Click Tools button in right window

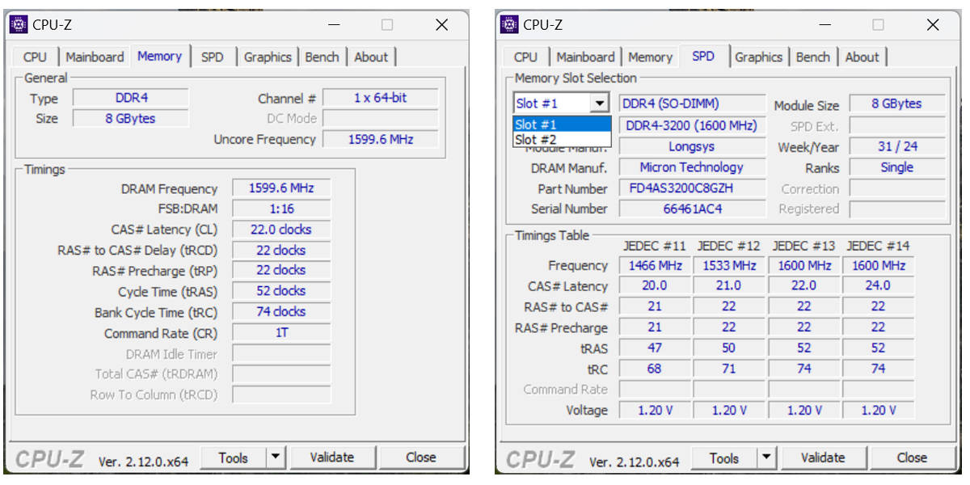723,458
